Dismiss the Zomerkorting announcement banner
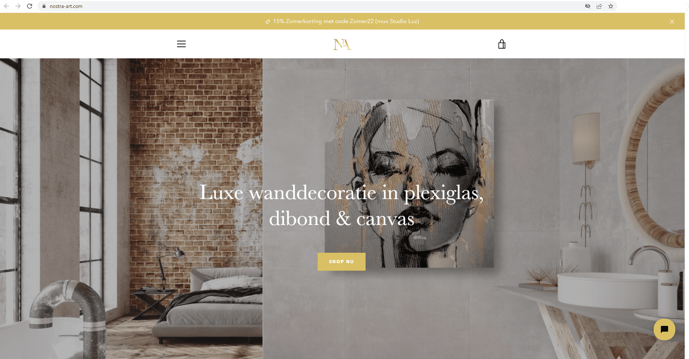This screenshot has height=359, width=689. click(672, 22)
